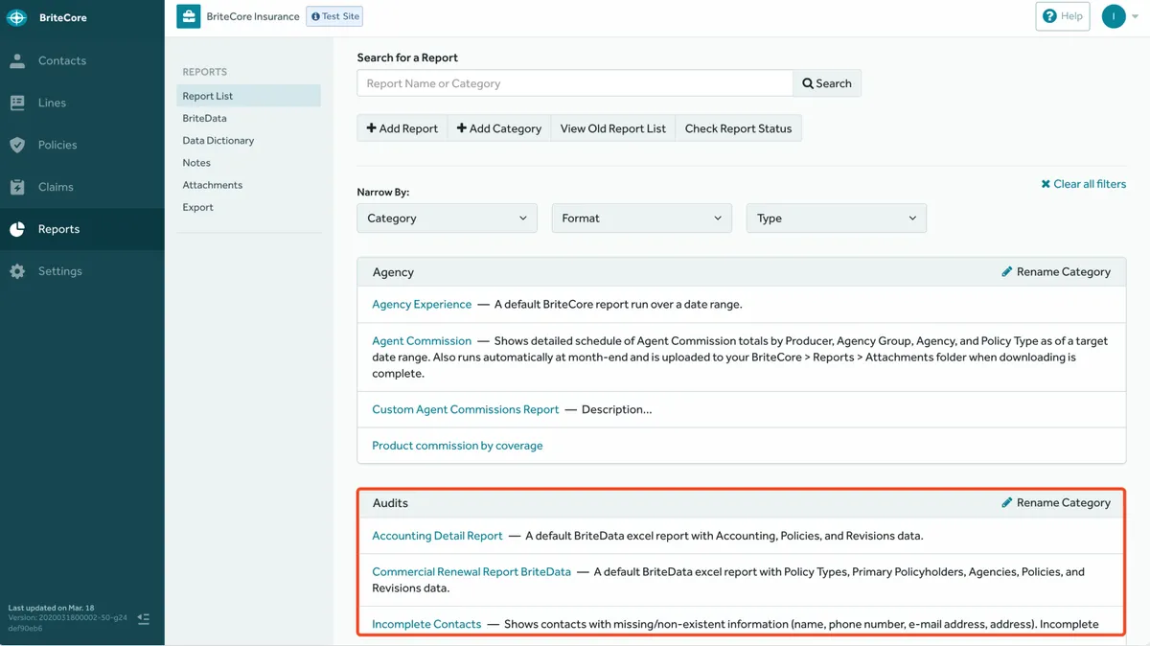
Task: Click the Test Site info badge
Action: 334,16
